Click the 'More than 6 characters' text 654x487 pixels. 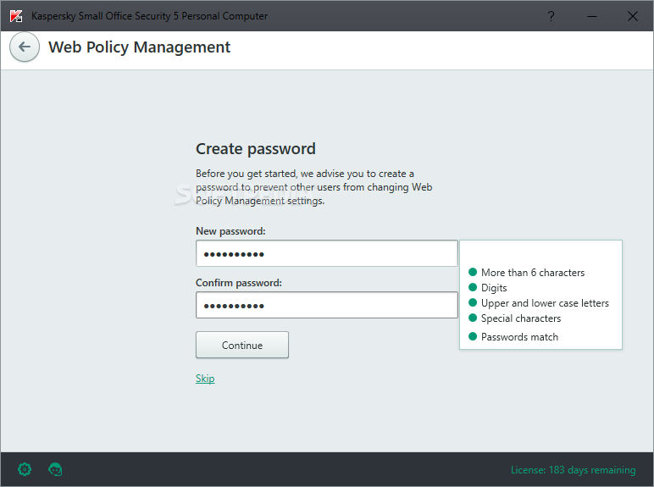pos(533,273)
